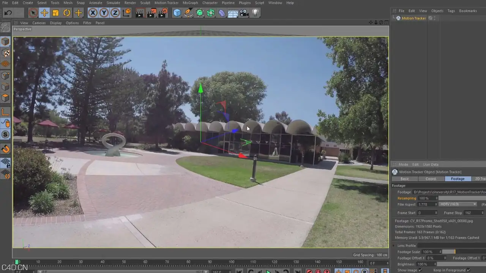Click the Frame Stop stepper arrows
This screenshot has width=486, height=273.
click(x=482, y=213)
